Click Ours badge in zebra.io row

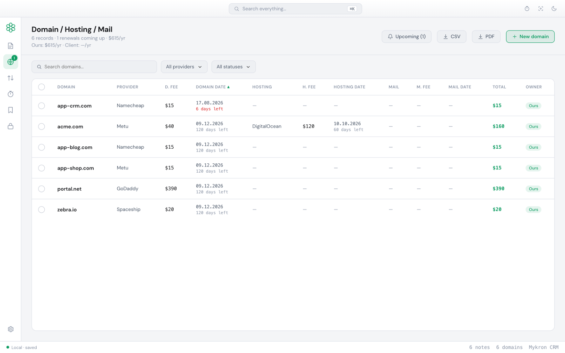point(533,209)
